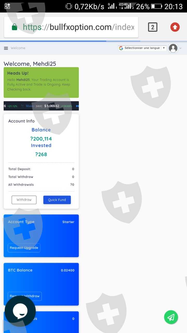Click the user avatar profile icon
The width and height of the screenshot is (187, 333).
point(173,48)
